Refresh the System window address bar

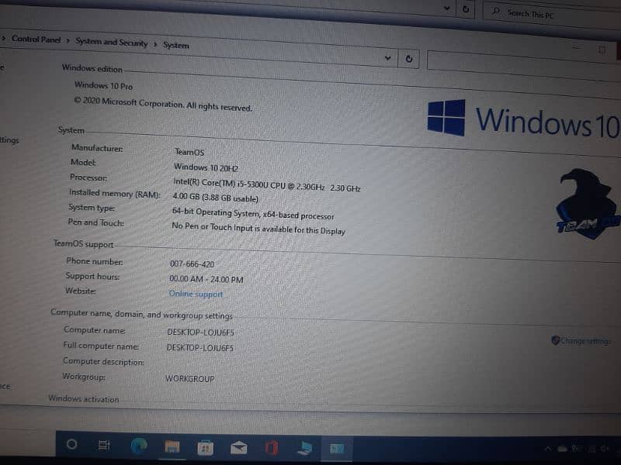point(409,59)
